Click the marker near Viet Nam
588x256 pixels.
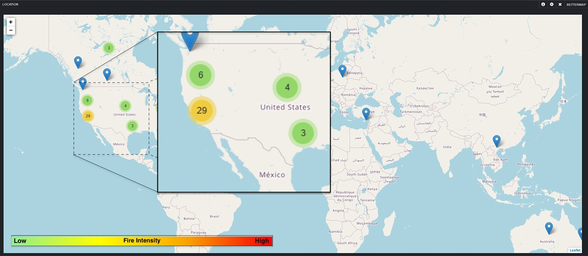[497, 140]
